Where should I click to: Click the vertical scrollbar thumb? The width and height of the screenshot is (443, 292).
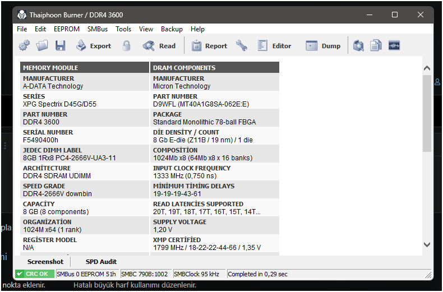[427, 114]
